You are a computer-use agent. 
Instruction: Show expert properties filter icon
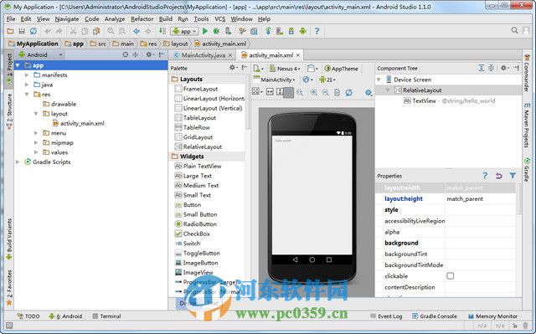point(513,176)
